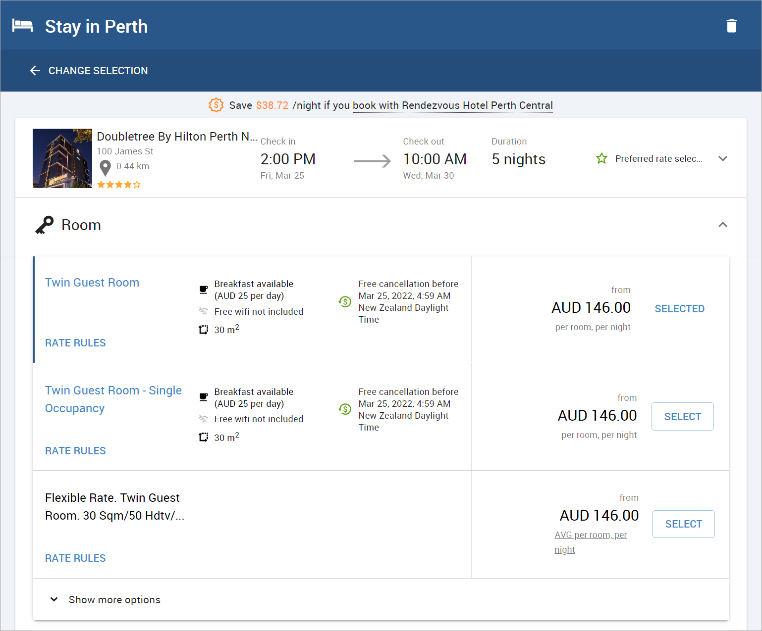View Rate Rules for Flexible Rate room
Screen dimensions: 762x631
[x=75, y=558]
